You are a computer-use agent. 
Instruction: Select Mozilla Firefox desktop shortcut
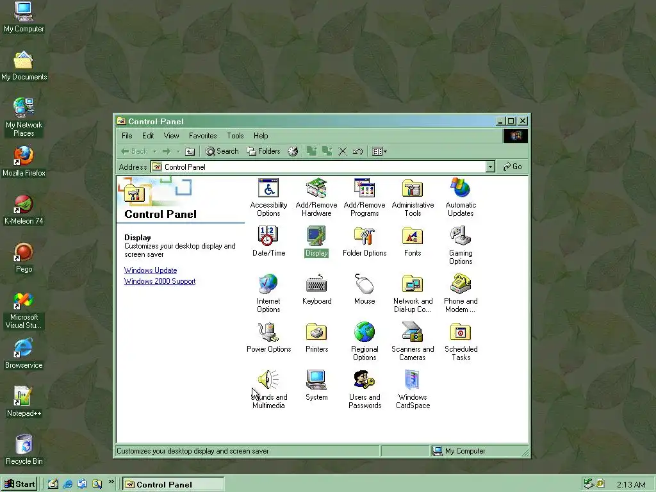(24, 161)
